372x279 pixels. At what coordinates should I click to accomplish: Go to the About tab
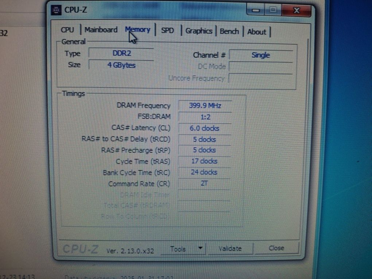click(257, 32)
